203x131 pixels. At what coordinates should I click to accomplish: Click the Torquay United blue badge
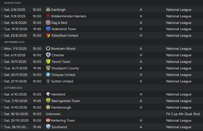pyautogui.click(x=48, y=74)
